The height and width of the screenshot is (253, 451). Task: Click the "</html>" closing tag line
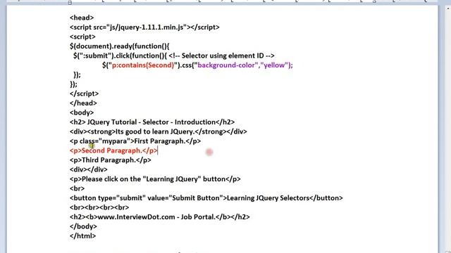tap(83, 236)
